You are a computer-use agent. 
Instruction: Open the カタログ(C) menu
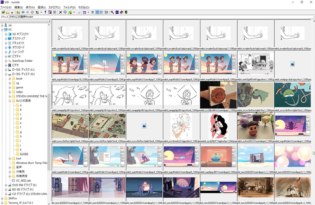click(54, 7)
